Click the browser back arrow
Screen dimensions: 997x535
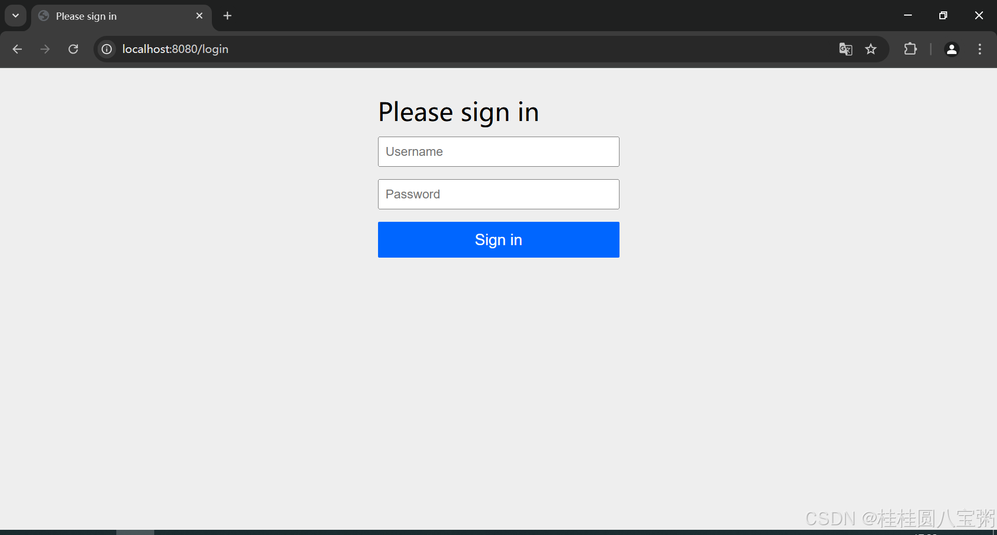[x=17, y=49]
